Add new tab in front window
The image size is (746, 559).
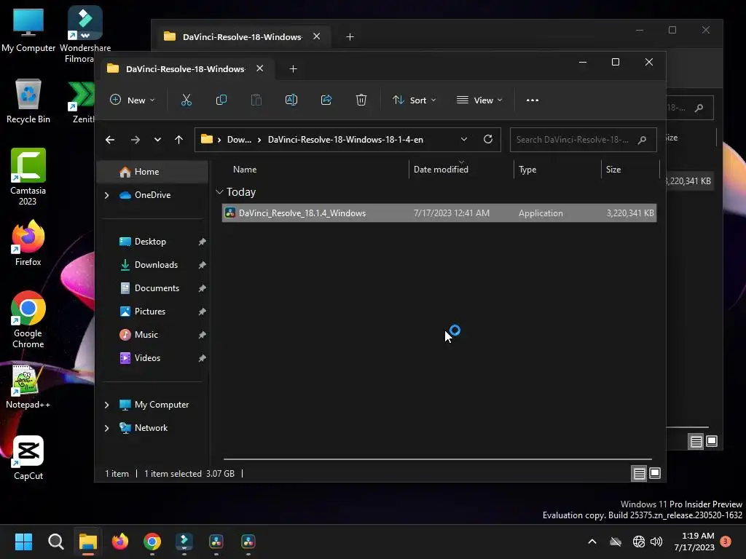coord(293,69)
